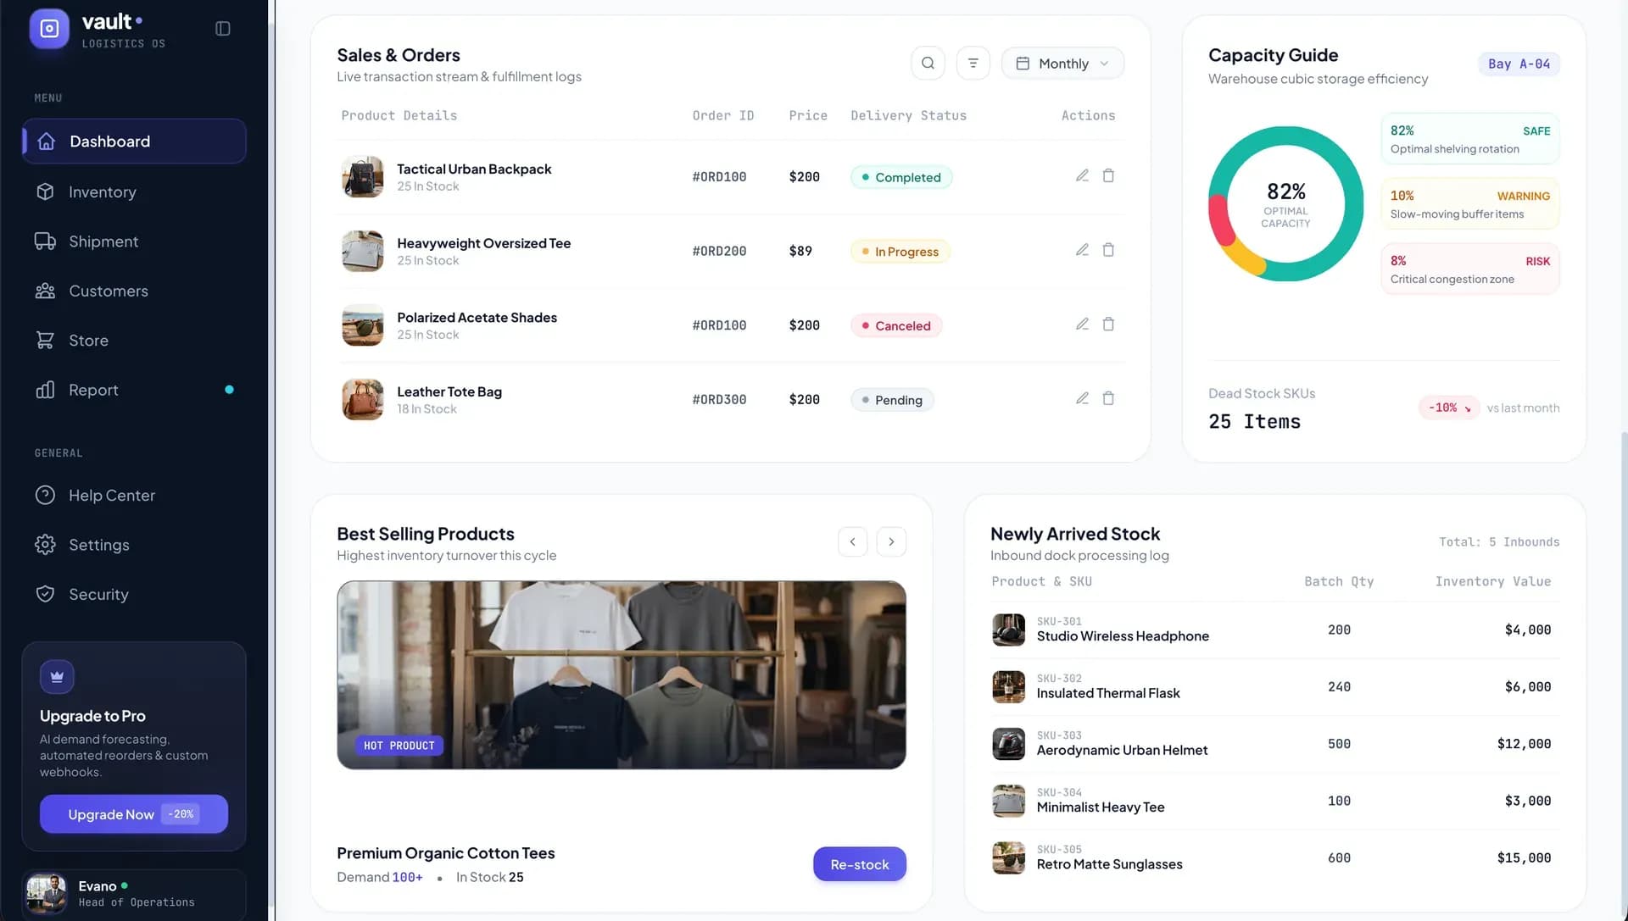The height and width of the screenshot is (921, 1628).
Task: Delete the Heavyweight Oversized Tee order
Action: pyautogui.click(x=1108, y=250)
